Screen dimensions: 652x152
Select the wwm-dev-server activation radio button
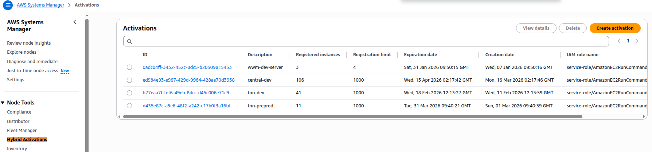(129, 67)
